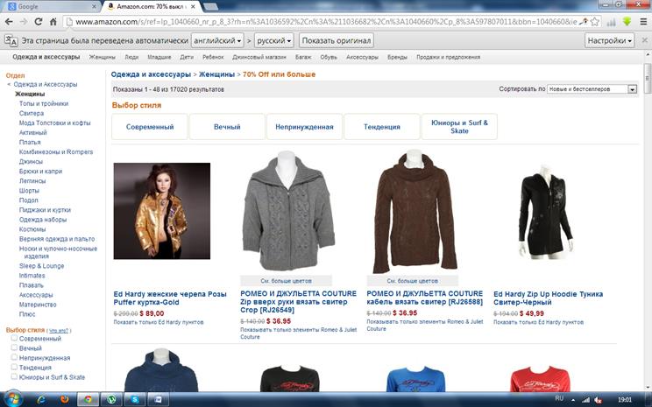652x407 pixels.
Task: Check the Юниоры и Surf & Skate checkbox
Action: [14, 376]
